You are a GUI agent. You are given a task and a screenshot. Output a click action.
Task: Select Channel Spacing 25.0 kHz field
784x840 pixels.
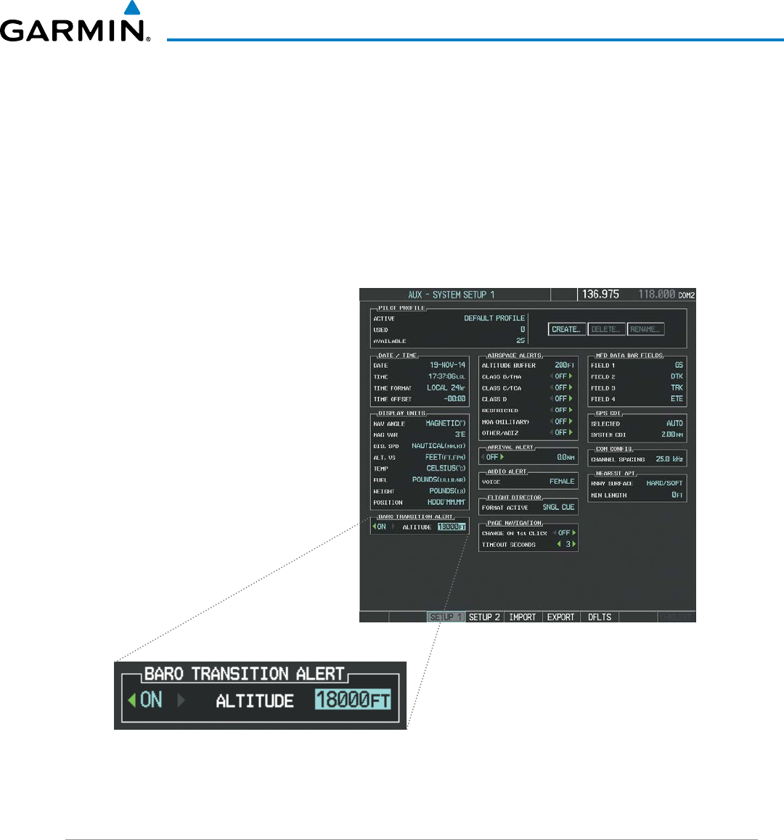click(669, 460)
